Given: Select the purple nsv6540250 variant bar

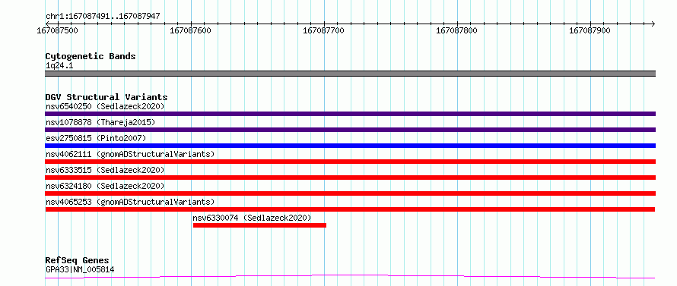Looking at the screenshot, I should 350,114.
